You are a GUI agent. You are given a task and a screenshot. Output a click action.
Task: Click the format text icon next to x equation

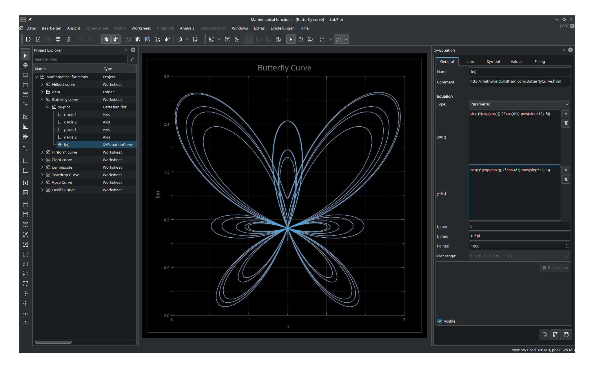[x=565, y=114]
